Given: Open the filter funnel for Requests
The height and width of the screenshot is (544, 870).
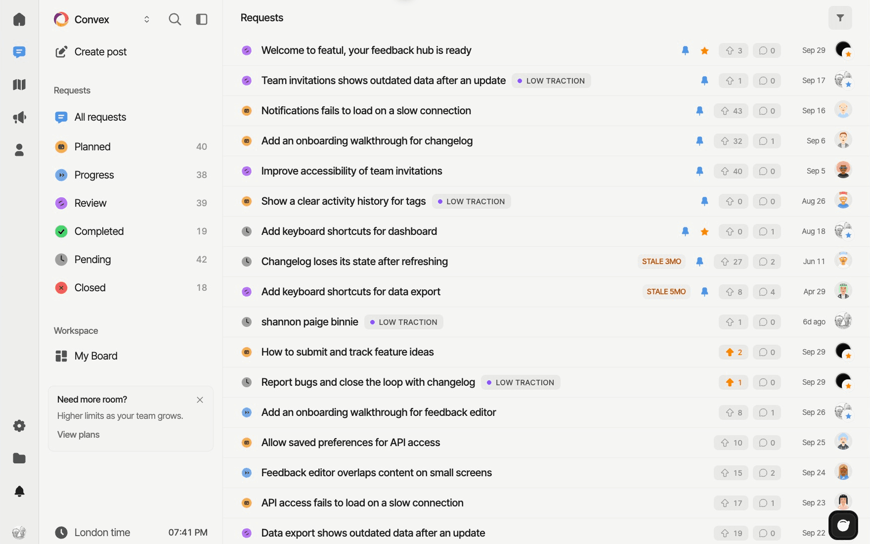Looking at the screenshot, I should (x=840, y=18).
